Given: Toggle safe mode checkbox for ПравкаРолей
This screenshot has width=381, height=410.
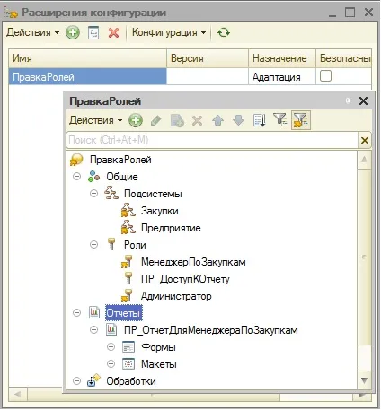Looking at the screenshot, I should click(x=325, y=76).
